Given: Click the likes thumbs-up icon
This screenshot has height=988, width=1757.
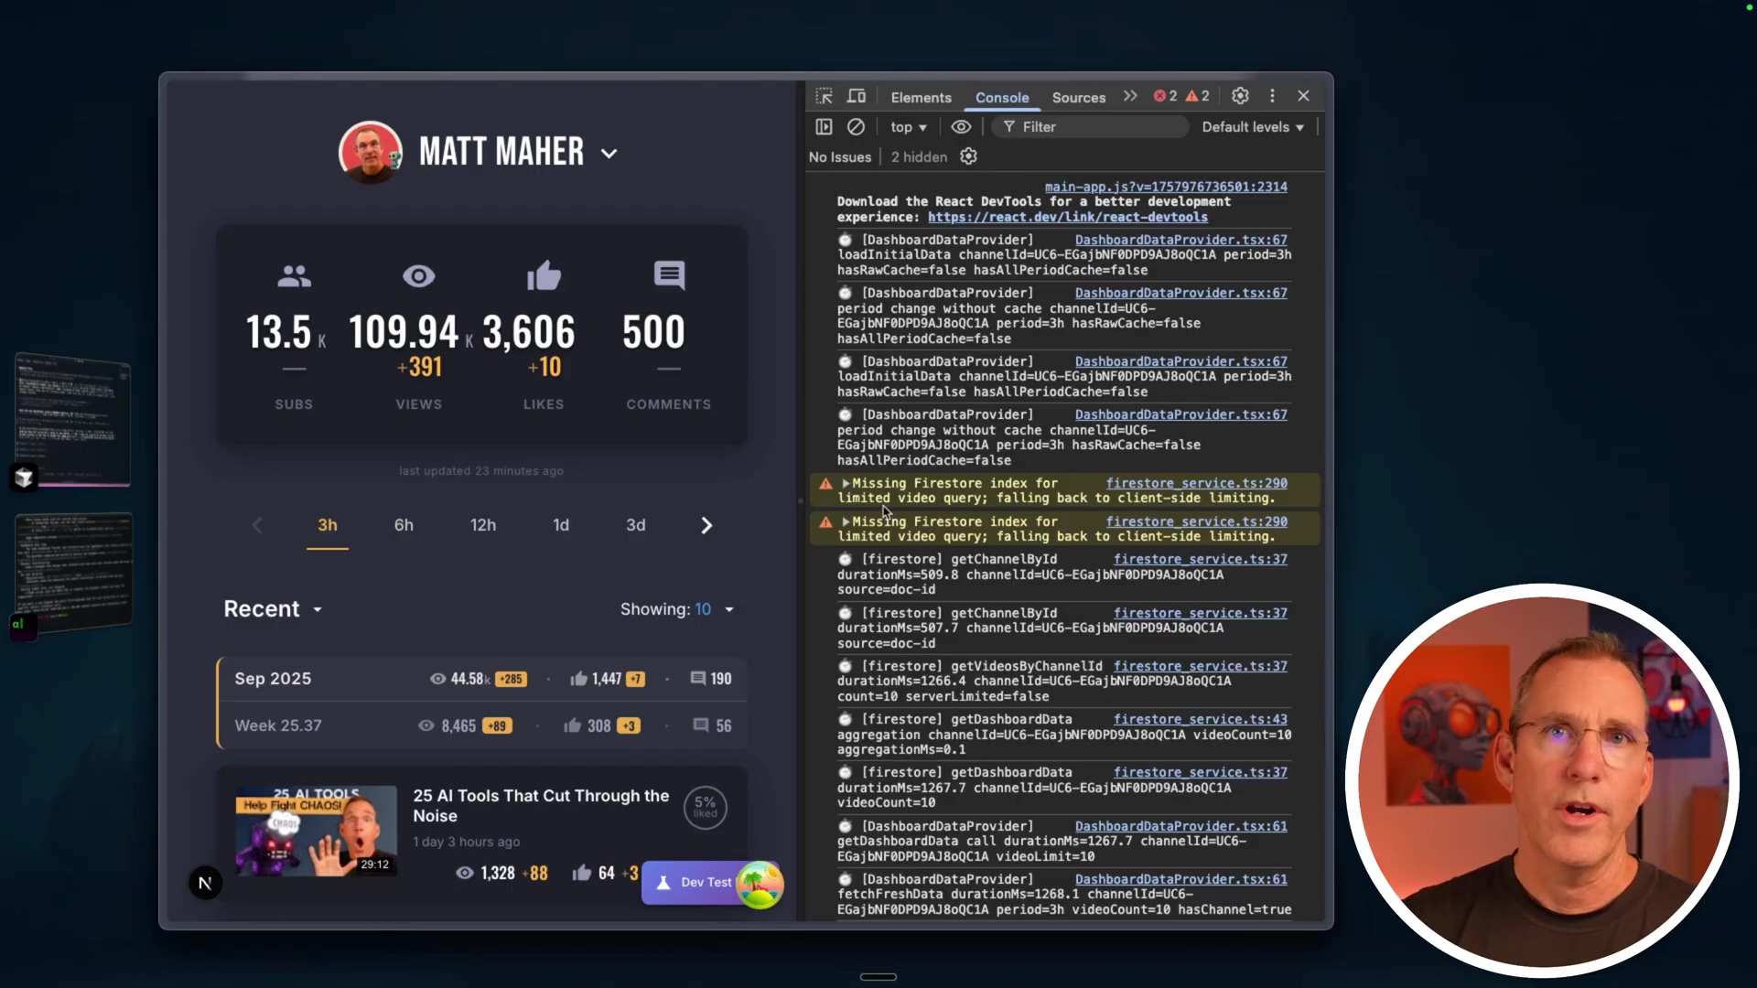Looking at the screenshot, I should tap(544, 275).
